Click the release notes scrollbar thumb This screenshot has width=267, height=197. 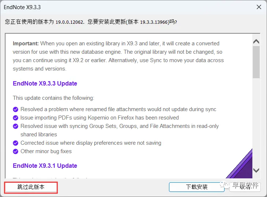256,62
